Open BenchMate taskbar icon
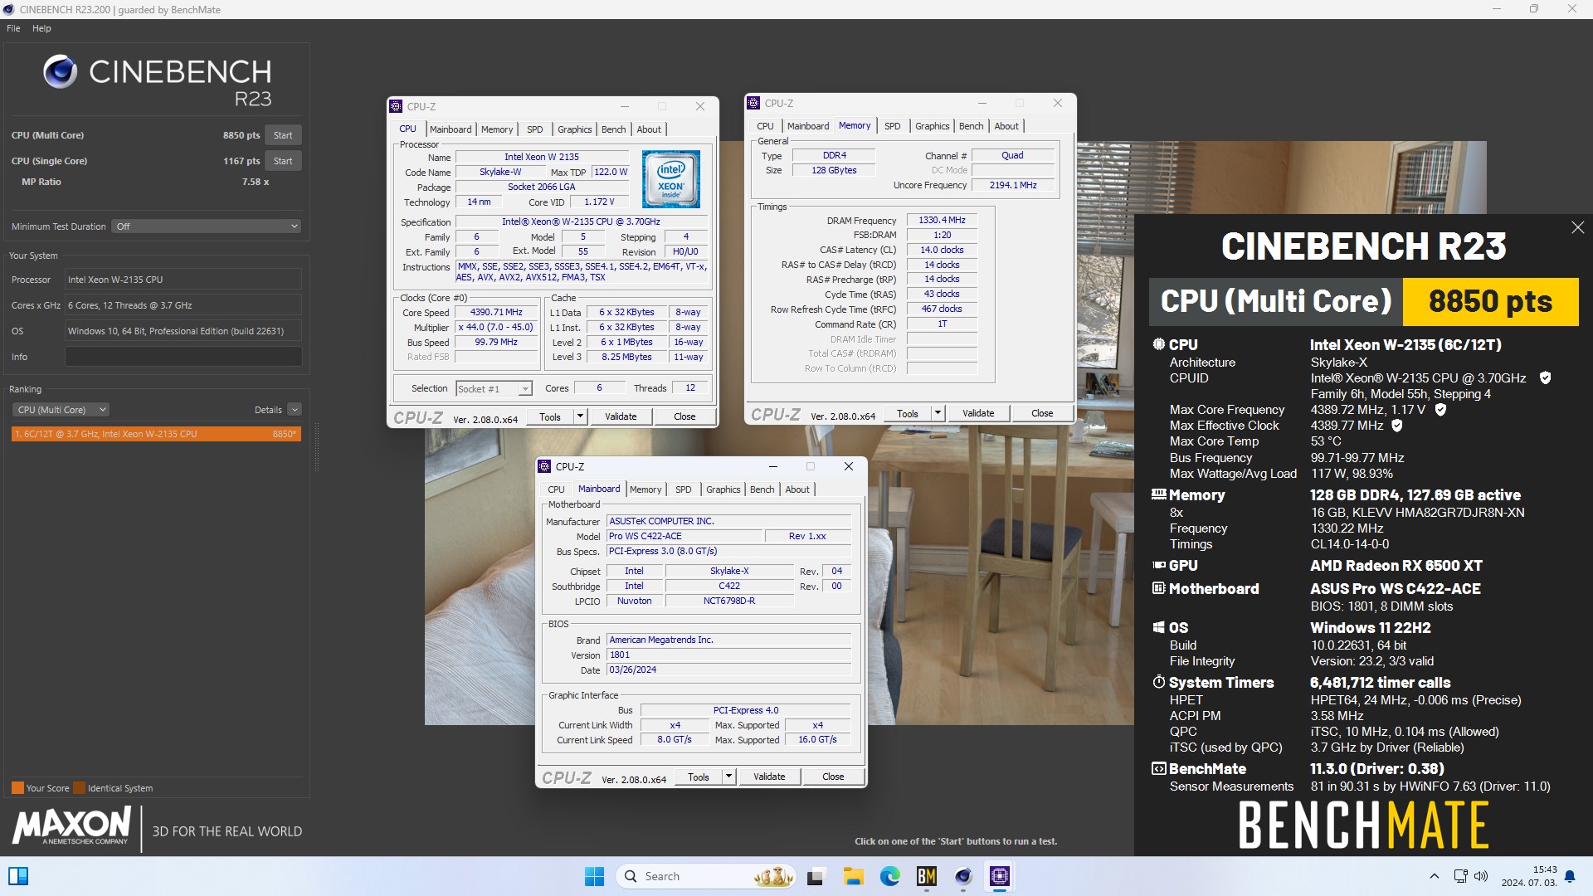Image resolution: width=1593 pixels, height=896 pixels. (x=926, y=876)
